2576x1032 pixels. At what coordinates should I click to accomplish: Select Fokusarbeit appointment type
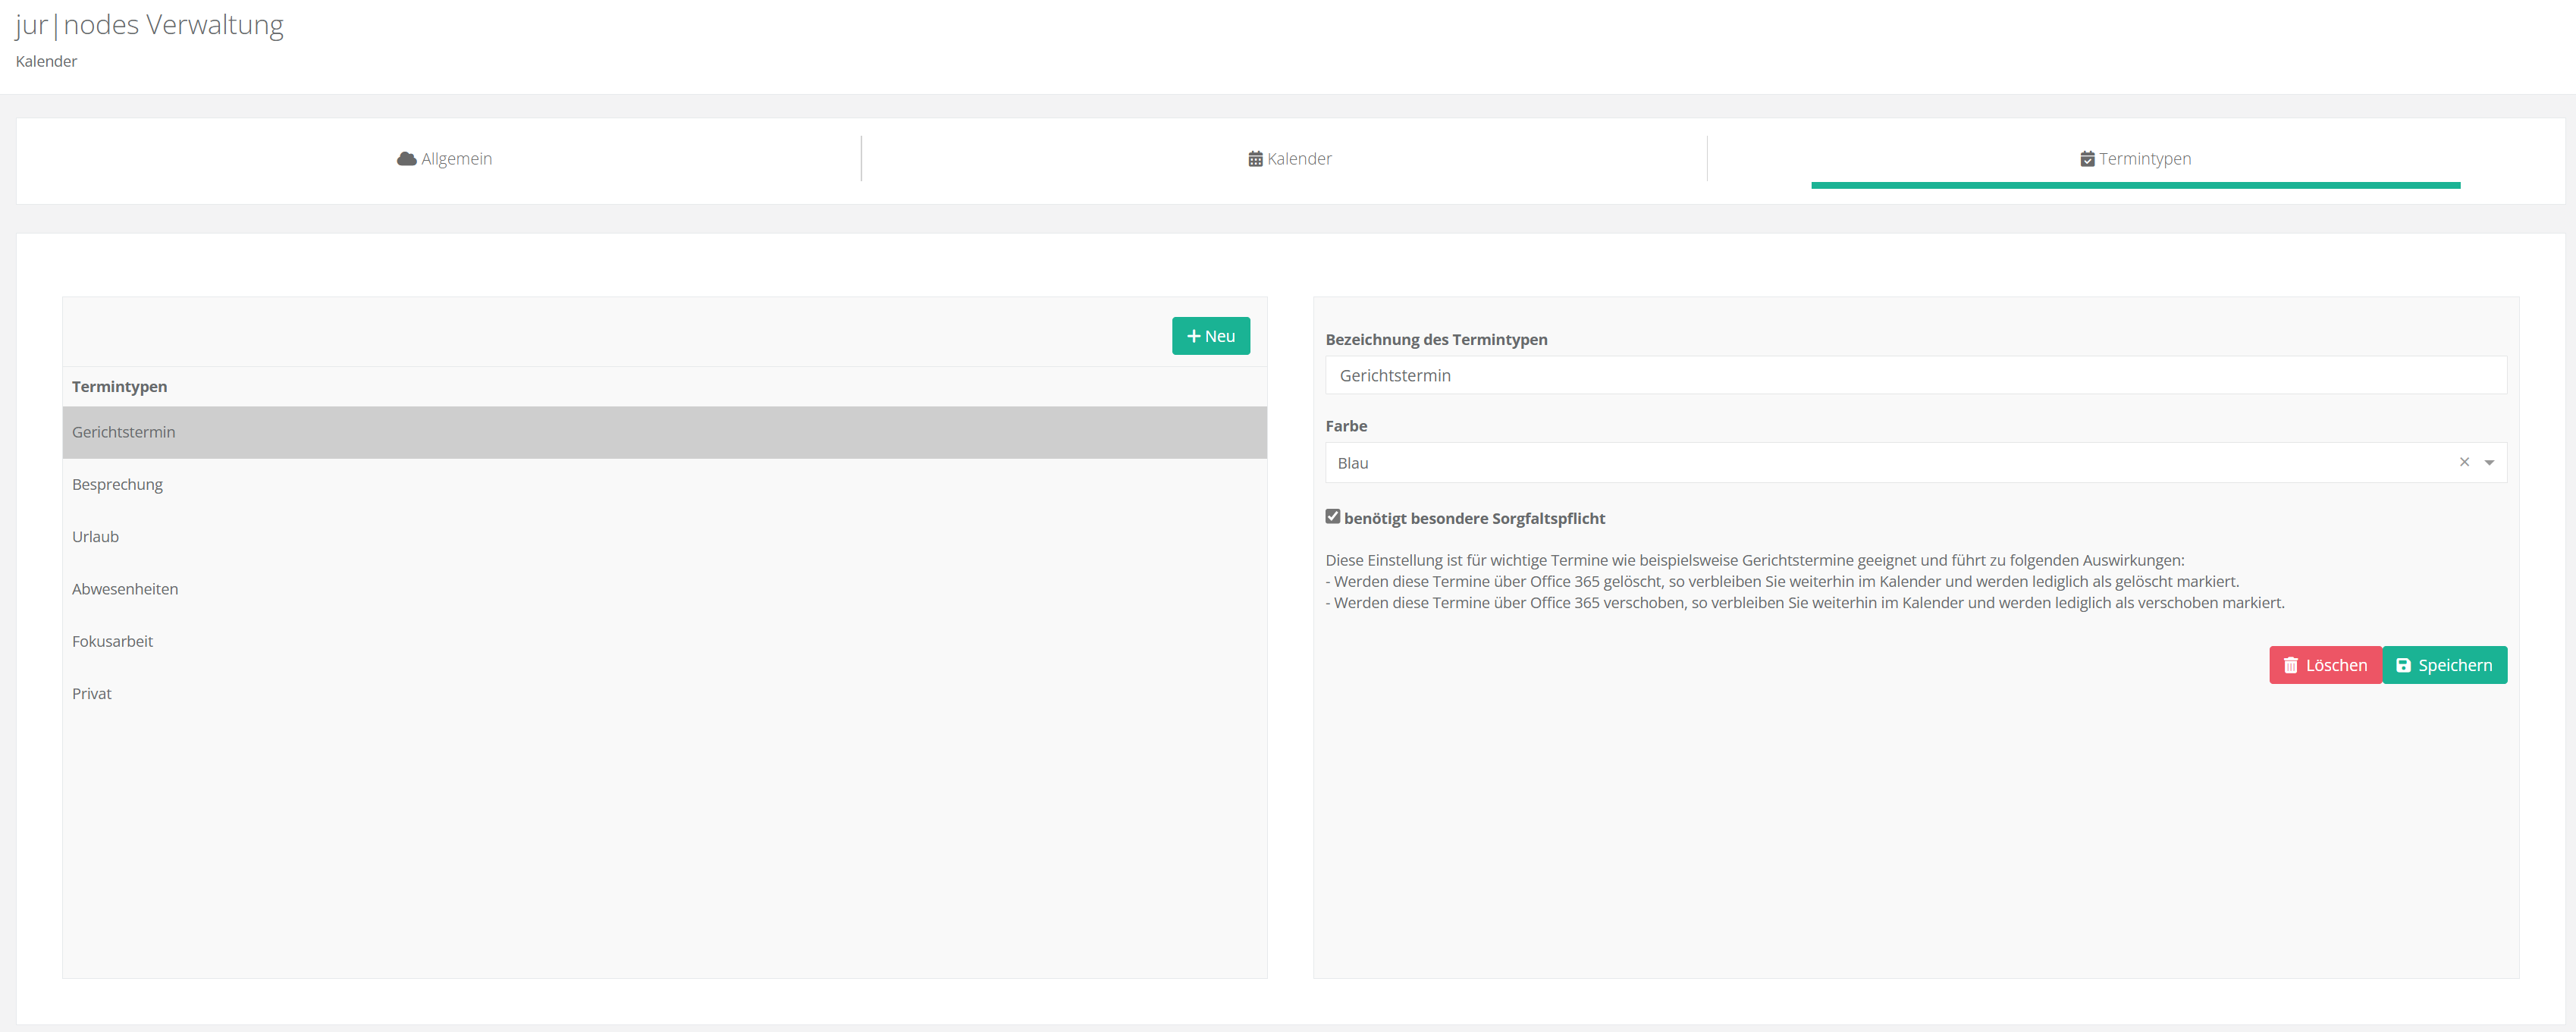(113, 642)
